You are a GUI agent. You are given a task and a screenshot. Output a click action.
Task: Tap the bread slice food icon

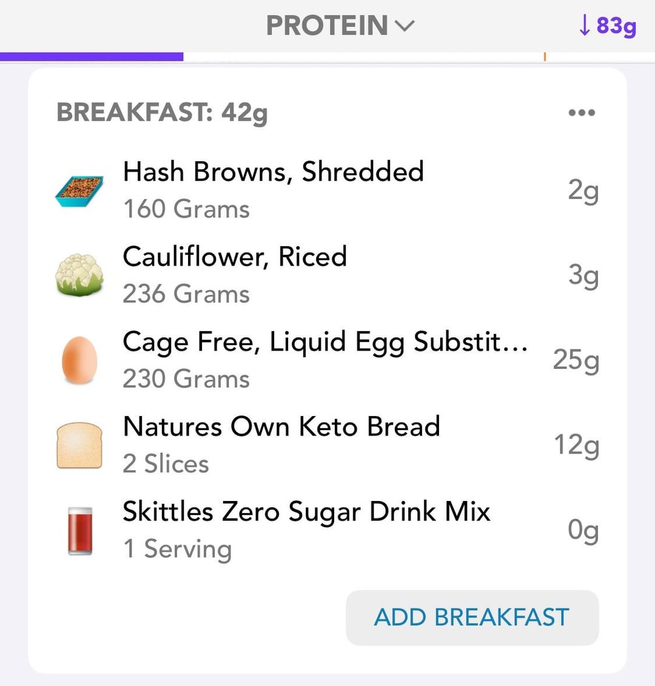(x=79, y=445)
